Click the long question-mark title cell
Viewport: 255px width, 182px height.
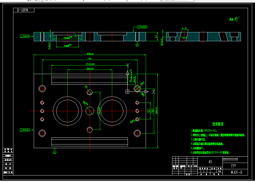[235, 160]
